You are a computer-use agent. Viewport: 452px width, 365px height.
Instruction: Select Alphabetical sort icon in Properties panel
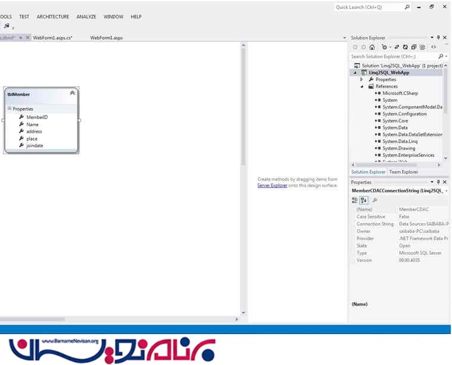(x=364, y=200)
